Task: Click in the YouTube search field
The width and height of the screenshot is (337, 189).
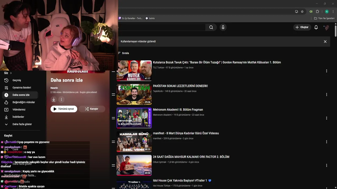Action: coord(162,27)
